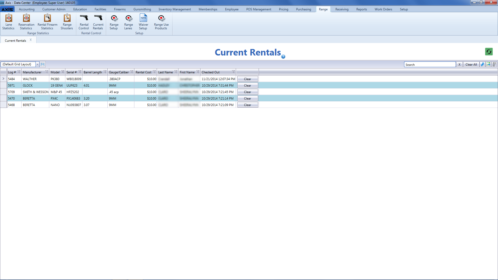Screen dimensions: 498x280
Task: Open the Lane Statistics tool
Action: [x=9, y=22]
